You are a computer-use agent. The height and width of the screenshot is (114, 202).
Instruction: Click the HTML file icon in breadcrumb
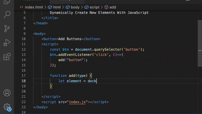[21, 7]
